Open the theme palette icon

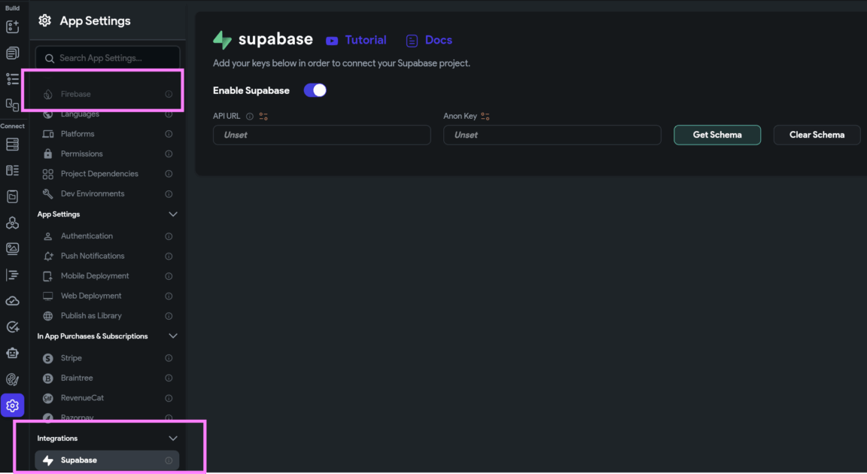click(12, 379)
